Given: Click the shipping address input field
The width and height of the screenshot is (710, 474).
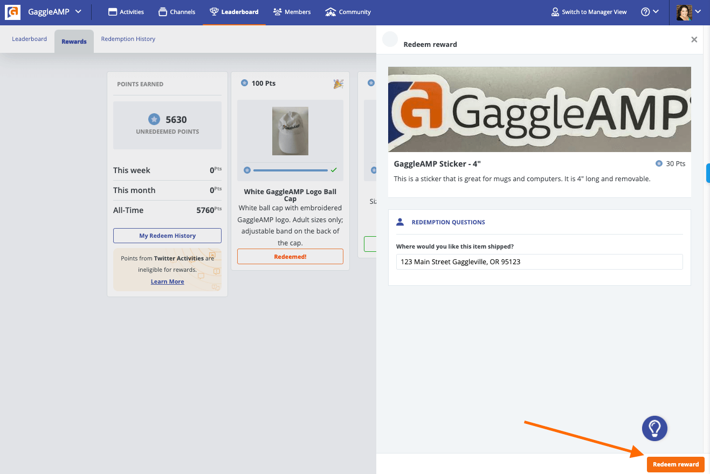Looking at the screenshot, I should click(x=540, y=262).
